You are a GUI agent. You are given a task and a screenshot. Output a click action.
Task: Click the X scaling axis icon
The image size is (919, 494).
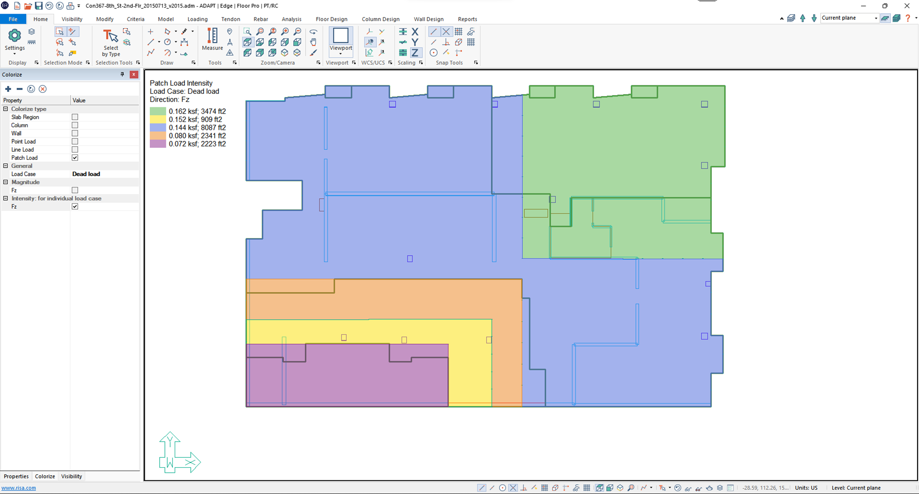coord(415,32)
